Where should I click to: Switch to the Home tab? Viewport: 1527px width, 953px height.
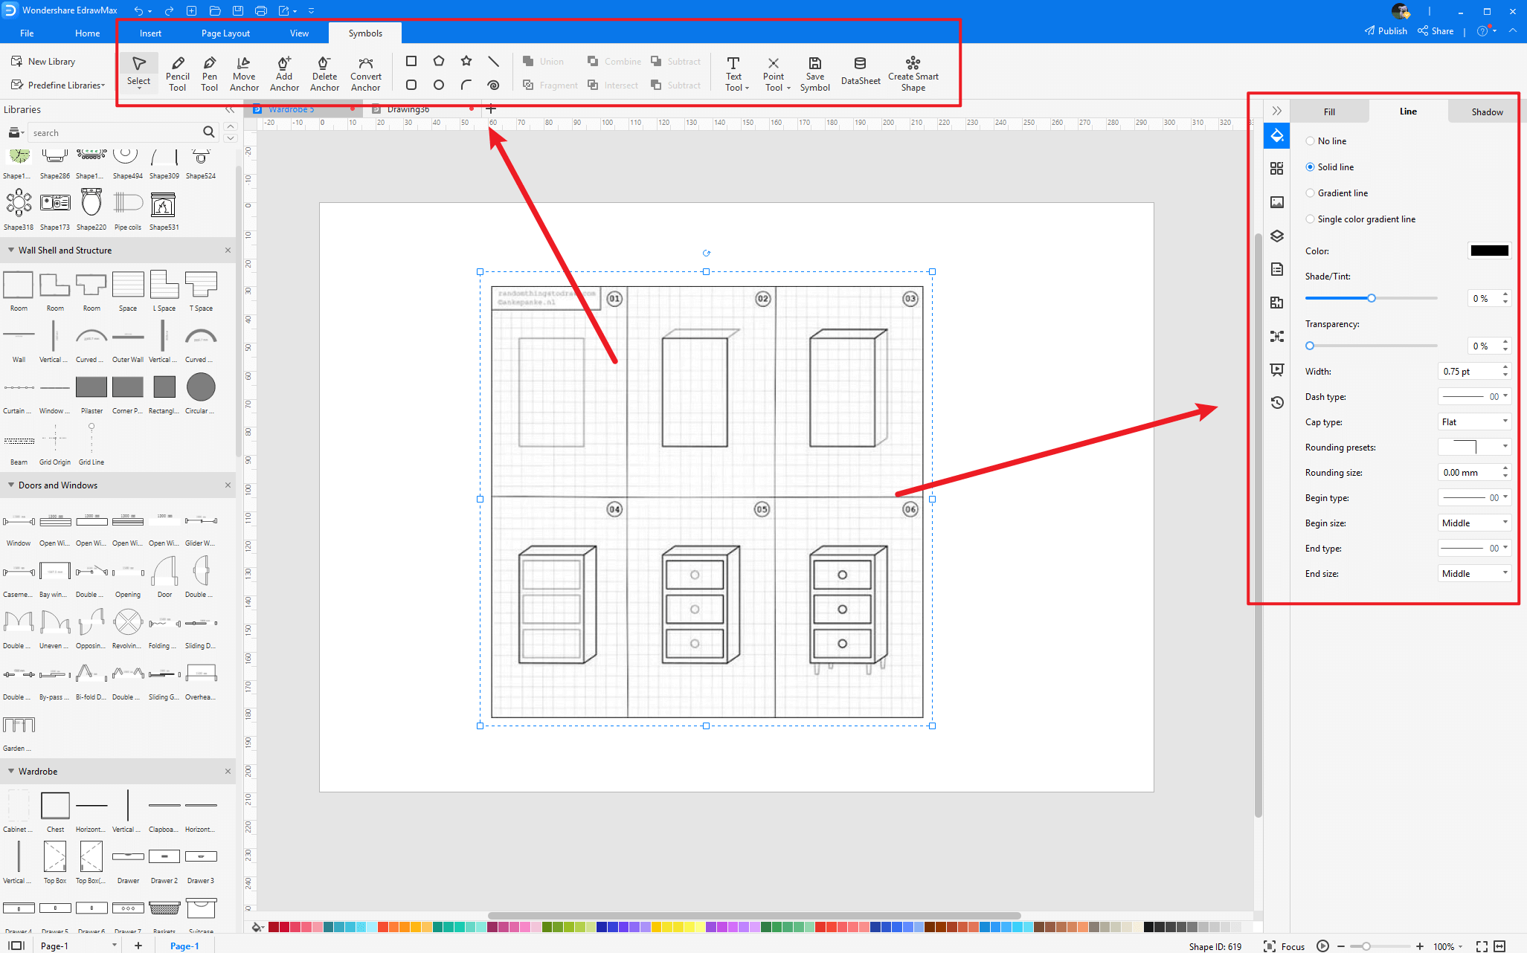(87, 33)
